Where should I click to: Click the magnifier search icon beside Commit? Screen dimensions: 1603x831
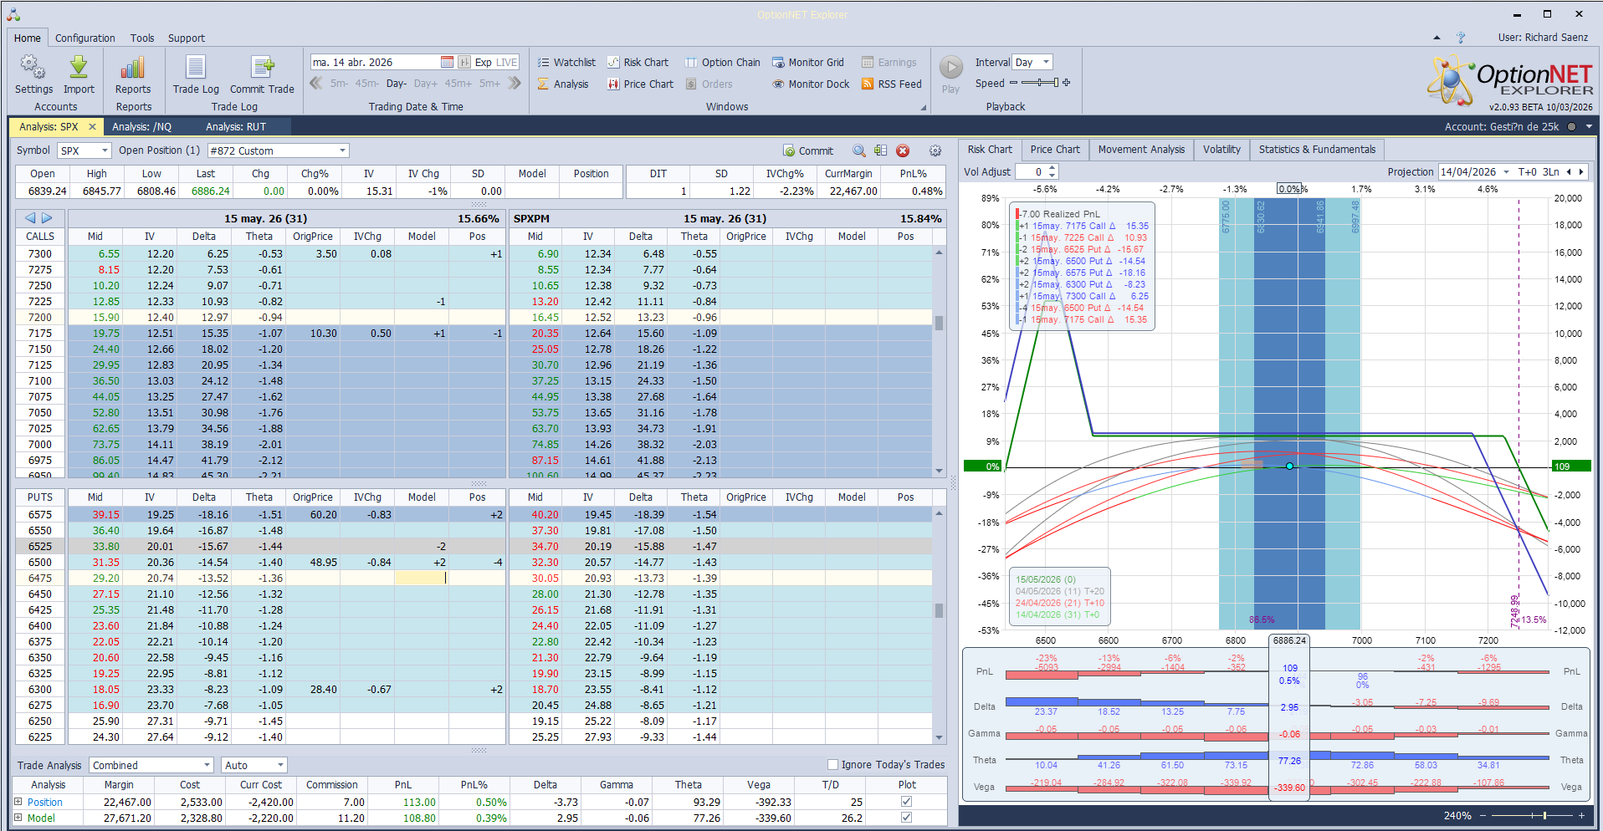coord(859,150)
